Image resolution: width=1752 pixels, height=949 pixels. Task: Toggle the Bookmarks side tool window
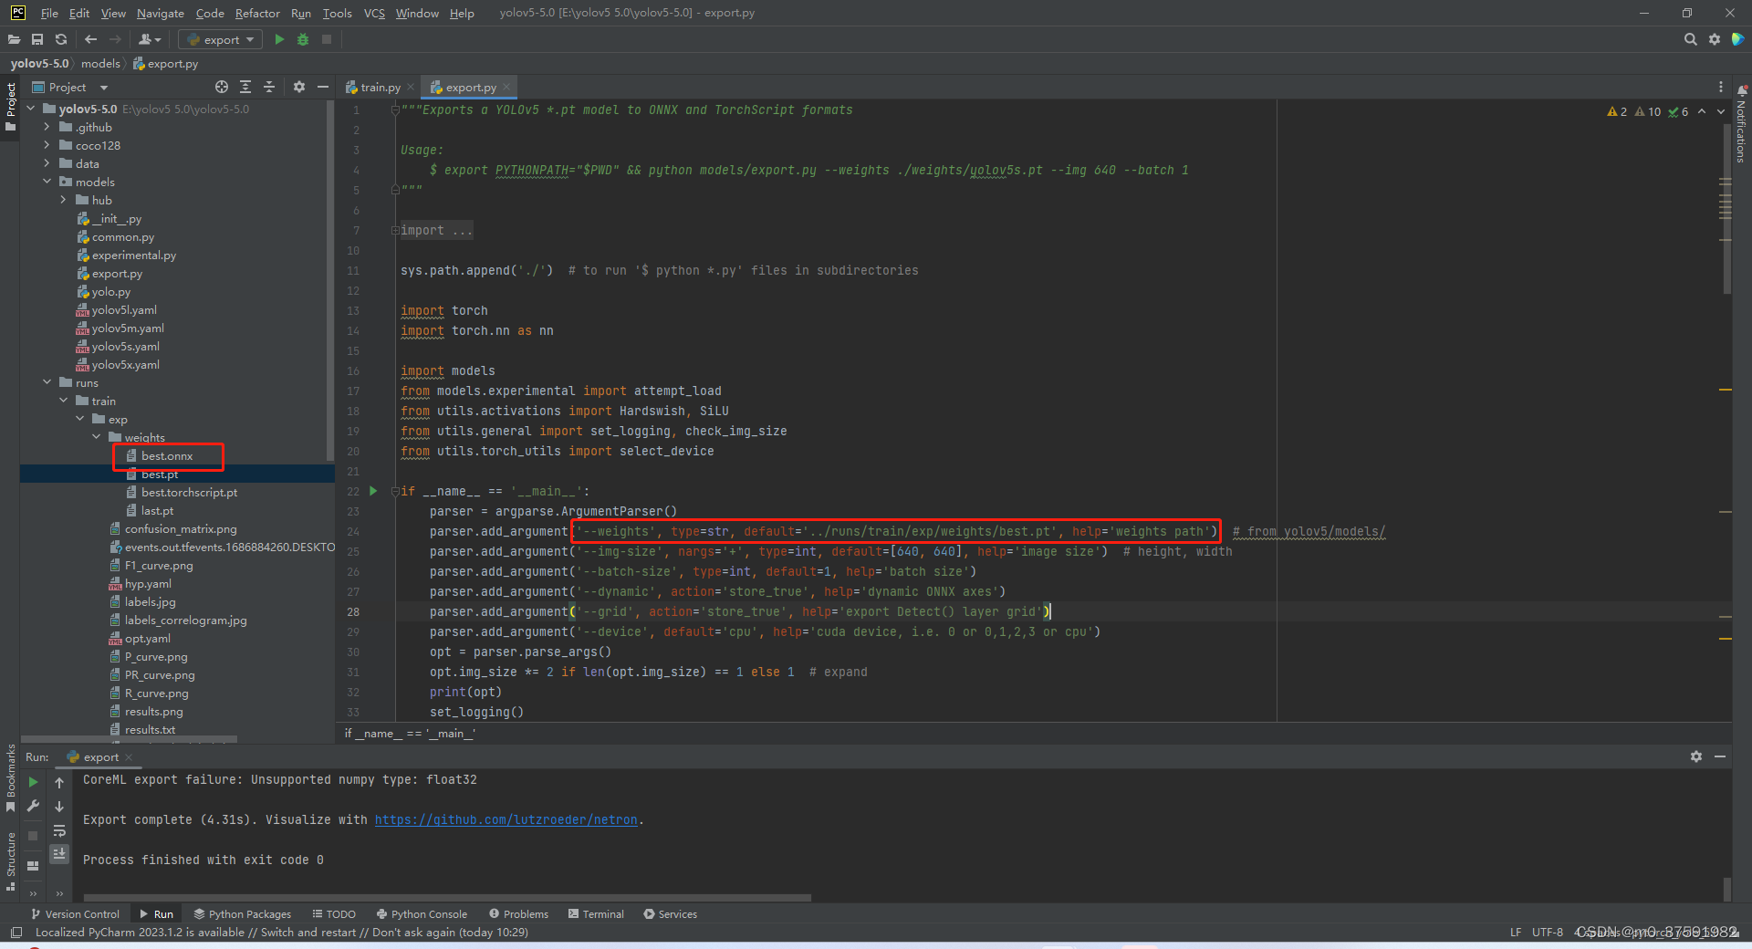click(10, 777)
